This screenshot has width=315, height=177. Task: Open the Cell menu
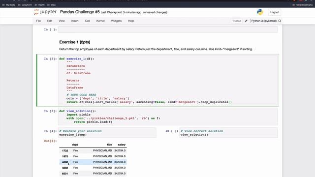(x=87, y=21)
